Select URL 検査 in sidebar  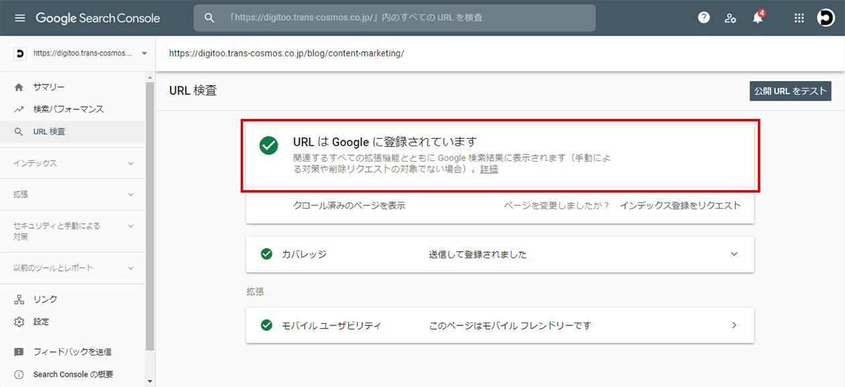click(x=72, y=132)
